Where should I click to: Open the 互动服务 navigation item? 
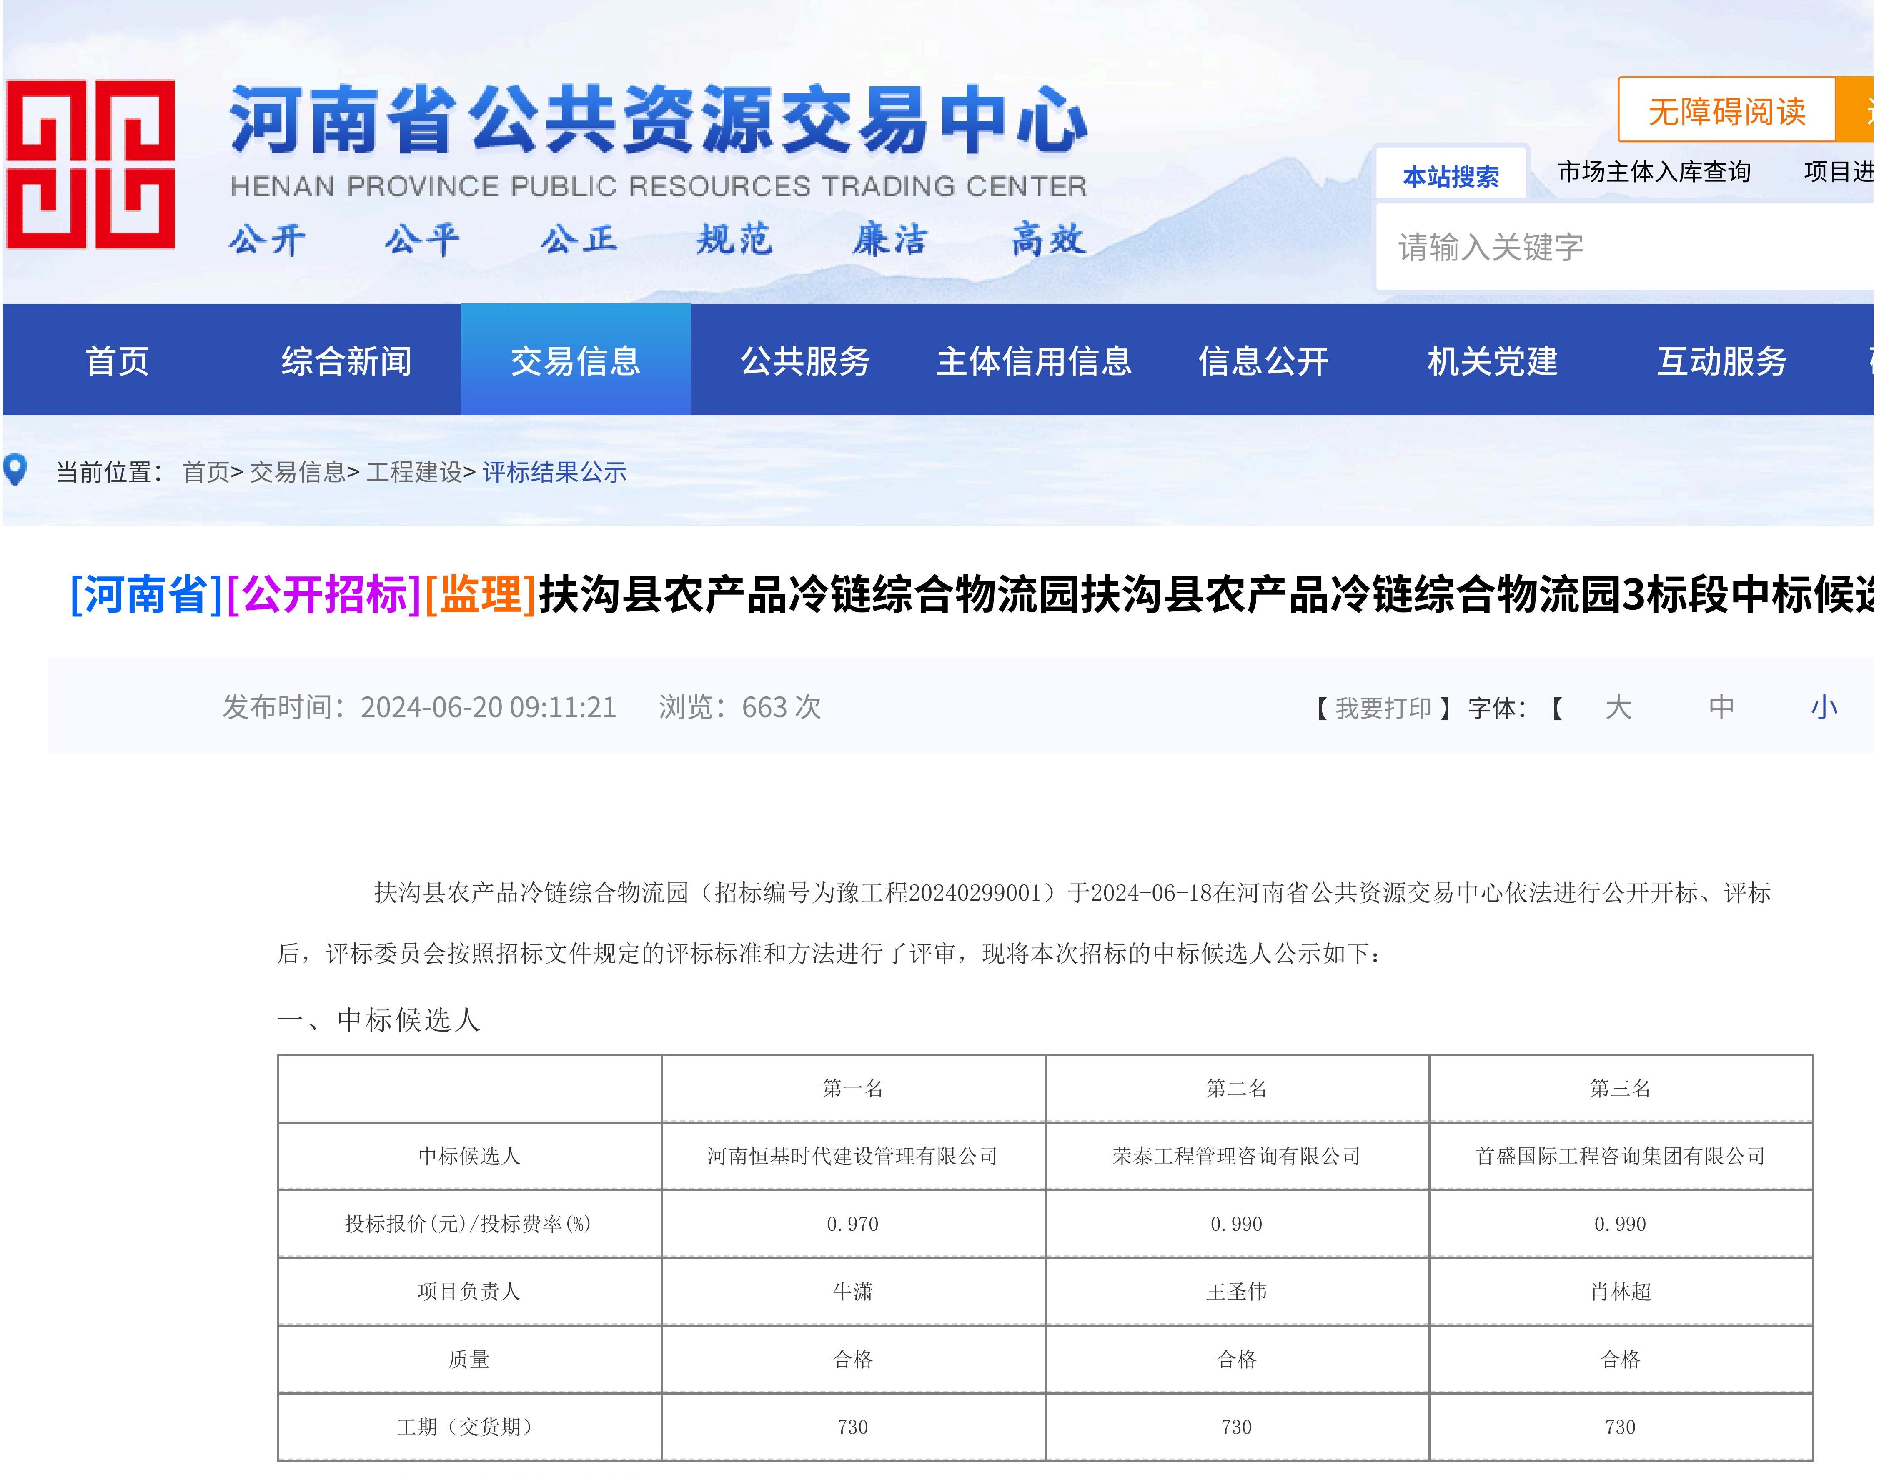(1722, 361)
